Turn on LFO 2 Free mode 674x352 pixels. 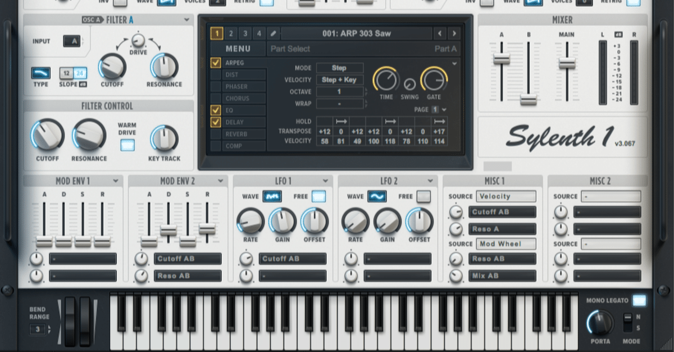[424, 196]
